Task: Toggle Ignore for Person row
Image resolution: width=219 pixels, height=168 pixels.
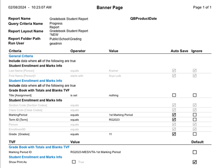Action: coord(194,124)
